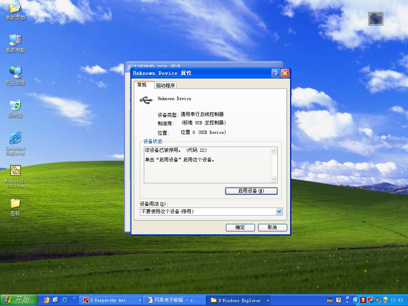Select the Microsoft Outlook desktop icon
The image size is (408, 306).
16,176
